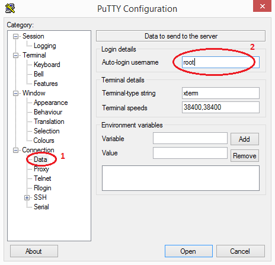Open the Keyboard settings category

(47, 65)
